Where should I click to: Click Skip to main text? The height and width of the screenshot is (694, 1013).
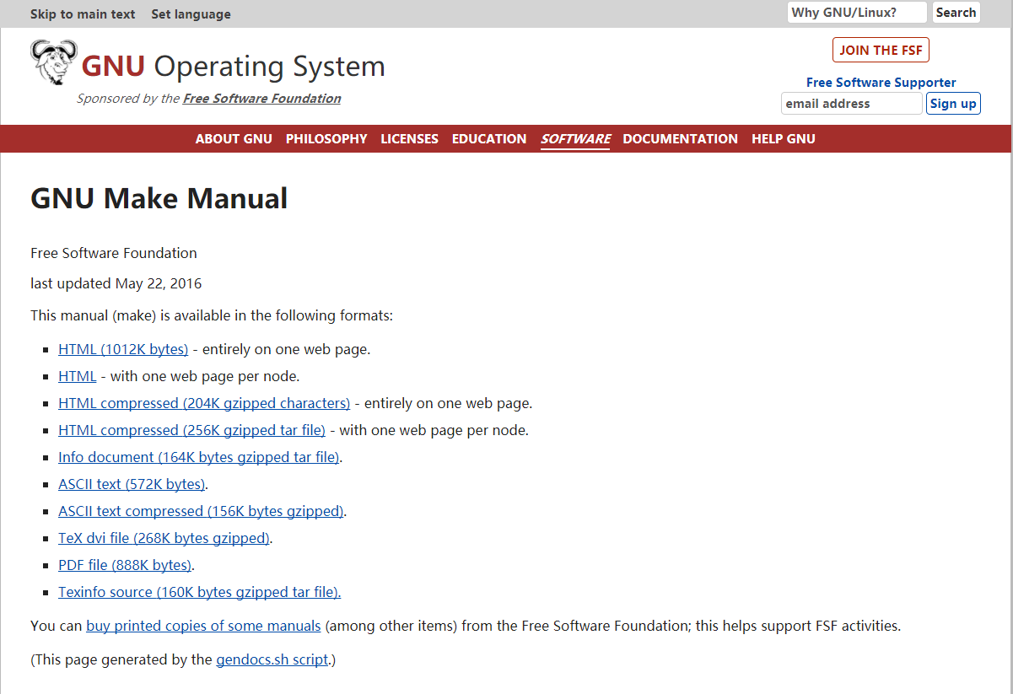[x=82, y=13]
